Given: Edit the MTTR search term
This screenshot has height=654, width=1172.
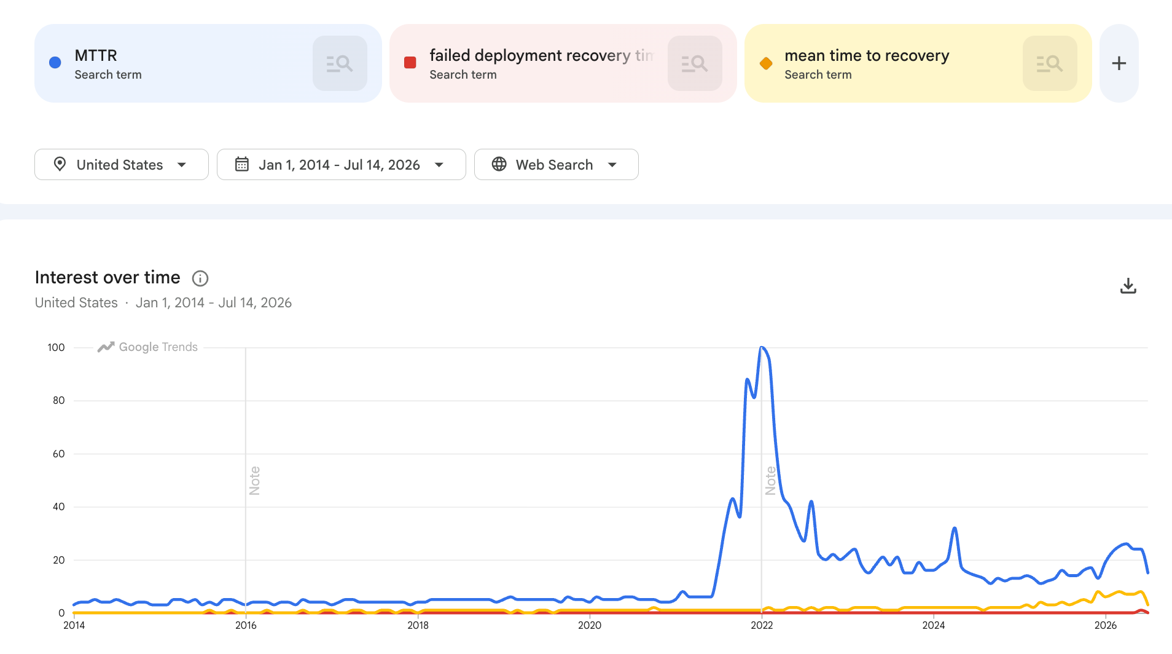Looking at the screenshot, I should pos(96,55).
